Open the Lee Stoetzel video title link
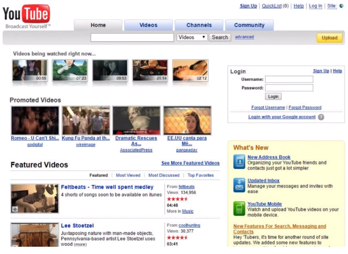348x254 pixels. pyautogui.click(x=77, y=226)
